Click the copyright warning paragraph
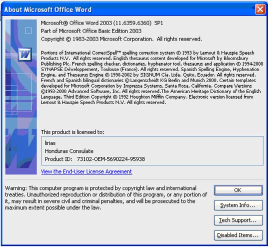 [x=106, y=198]
